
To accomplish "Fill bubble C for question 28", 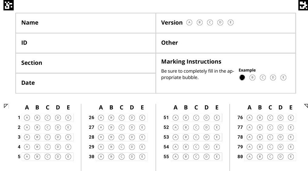I will coord(122,137).
